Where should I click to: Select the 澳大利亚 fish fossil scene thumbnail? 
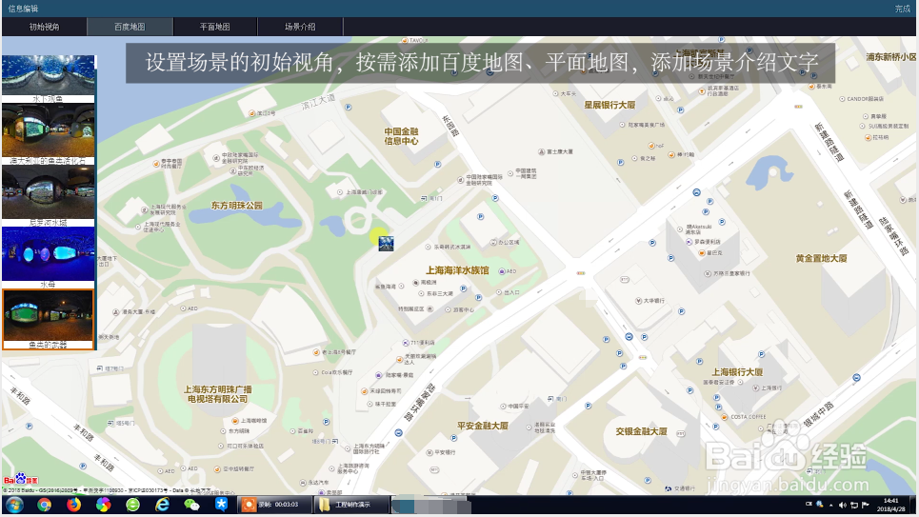click(x=48, y=134)
